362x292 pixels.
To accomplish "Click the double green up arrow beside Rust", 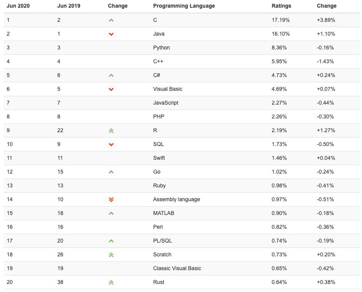I will point(111,282).
